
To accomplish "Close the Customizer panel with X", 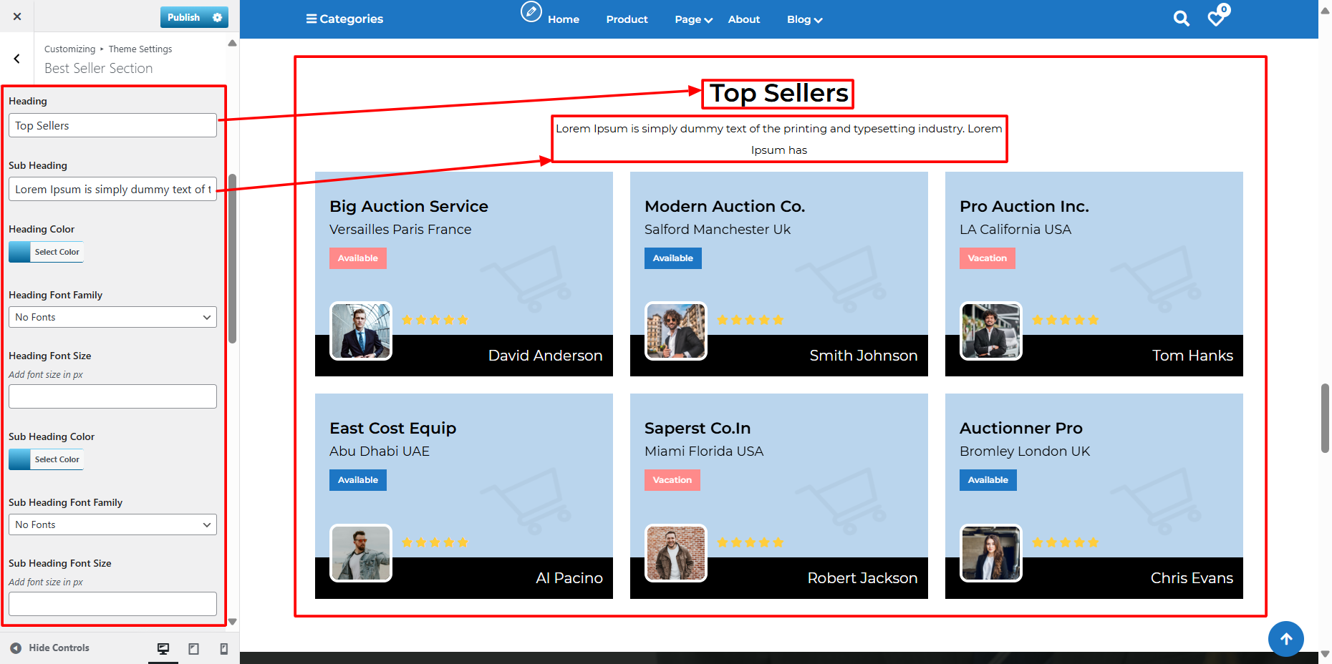I will click(x=17, y=16).
